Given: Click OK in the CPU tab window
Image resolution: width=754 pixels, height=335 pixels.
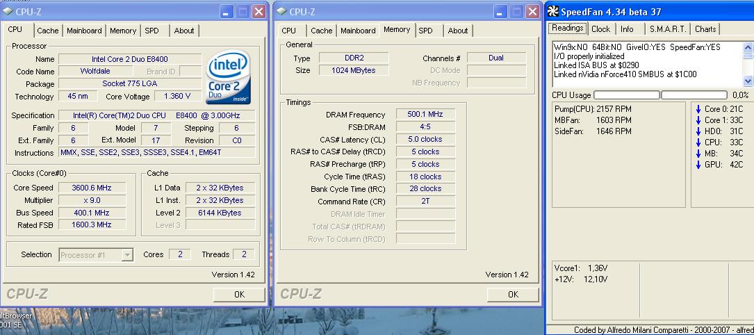Looking at the screenshot, I should pyautogui.click(x=239, y=295).
